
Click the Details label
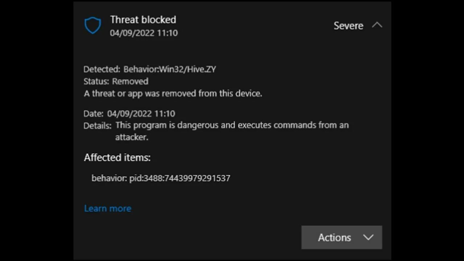(x=97, y=126)
